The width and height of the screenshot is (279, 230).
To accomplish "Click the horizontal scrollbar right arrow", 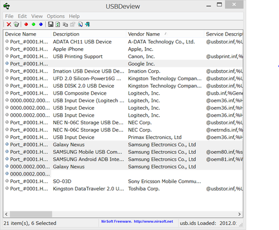I will [x=239, y=214].
